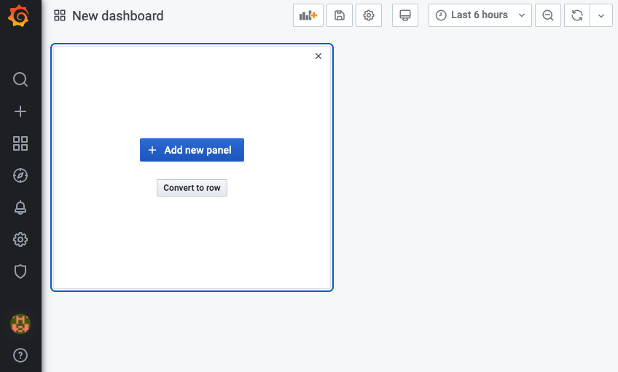Expand the Last 6 hours time picker
Viewport: 618px width, 372px height.
tap(480, 15)
